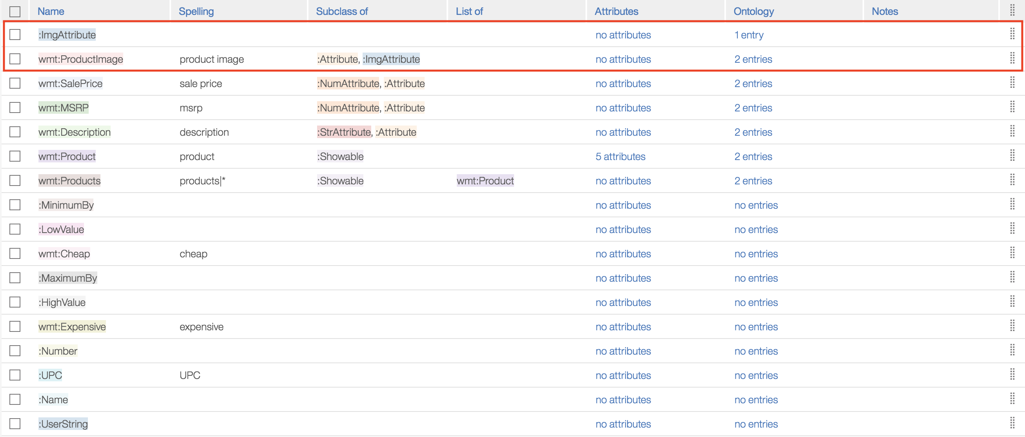The width and height of the screenshot is (1025, 437).
Task: Click the wmt:MSRP name tag
Action: [63, 108]
